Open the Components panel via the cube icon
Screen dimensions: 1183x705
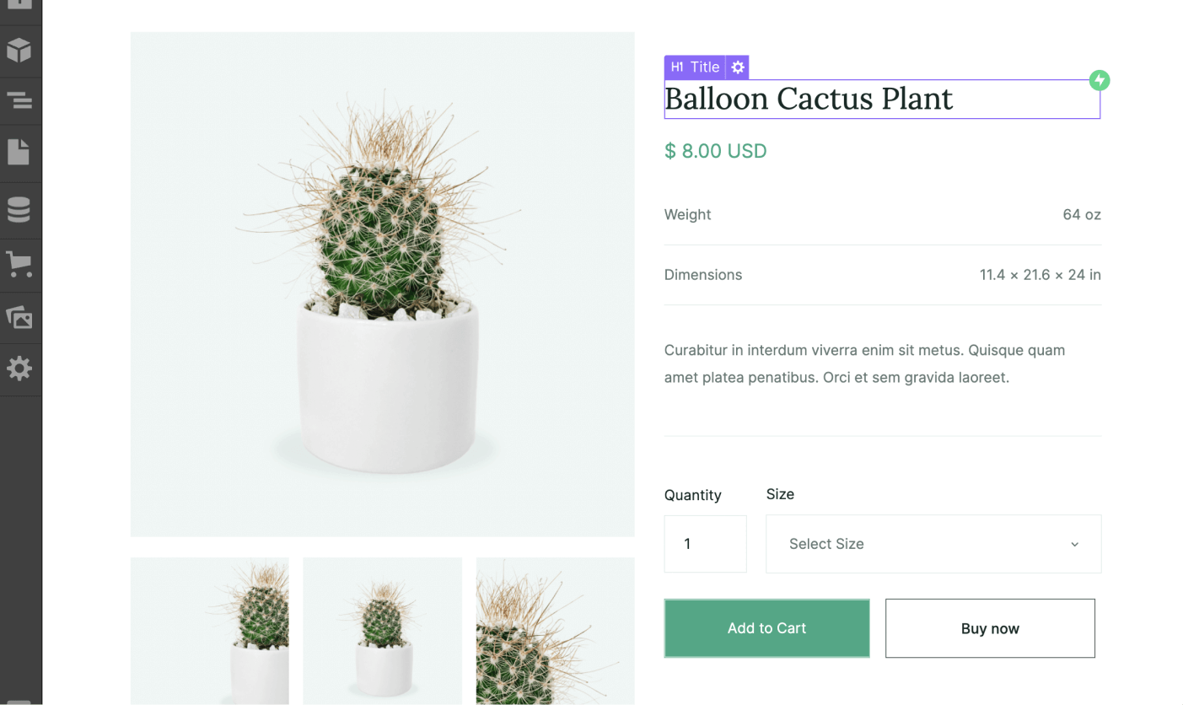(x=20, y=51)
